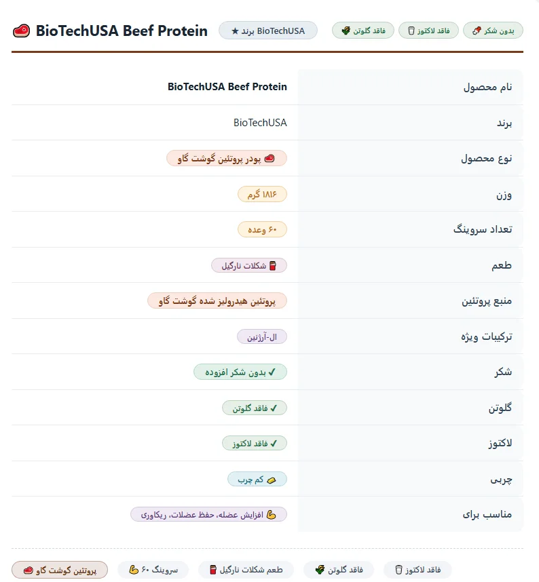The image size is (539, 582).
Task: Click the star icon in the BioTechUSA brand badge
Action: (x=235, y=31)
